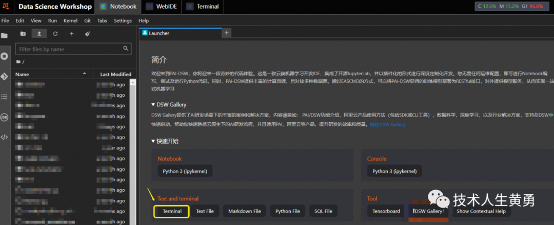The height and width of the screenshot is (225, 554).
Task: Click the upload files toolbar icon
Action: click(39, 34)
